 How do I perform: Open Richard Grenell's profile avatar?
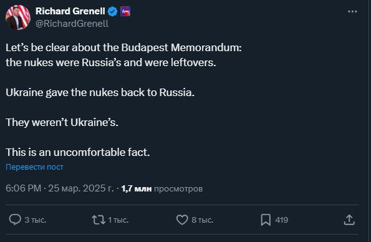click(x=18, y=17)
